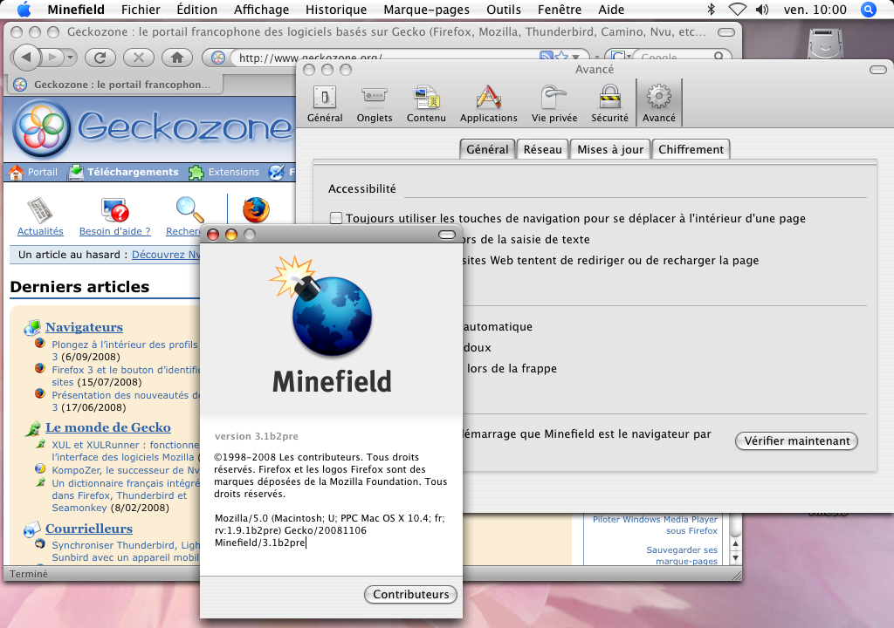Open the Affichage menu

pyautogui.click(x=261, y=9)
